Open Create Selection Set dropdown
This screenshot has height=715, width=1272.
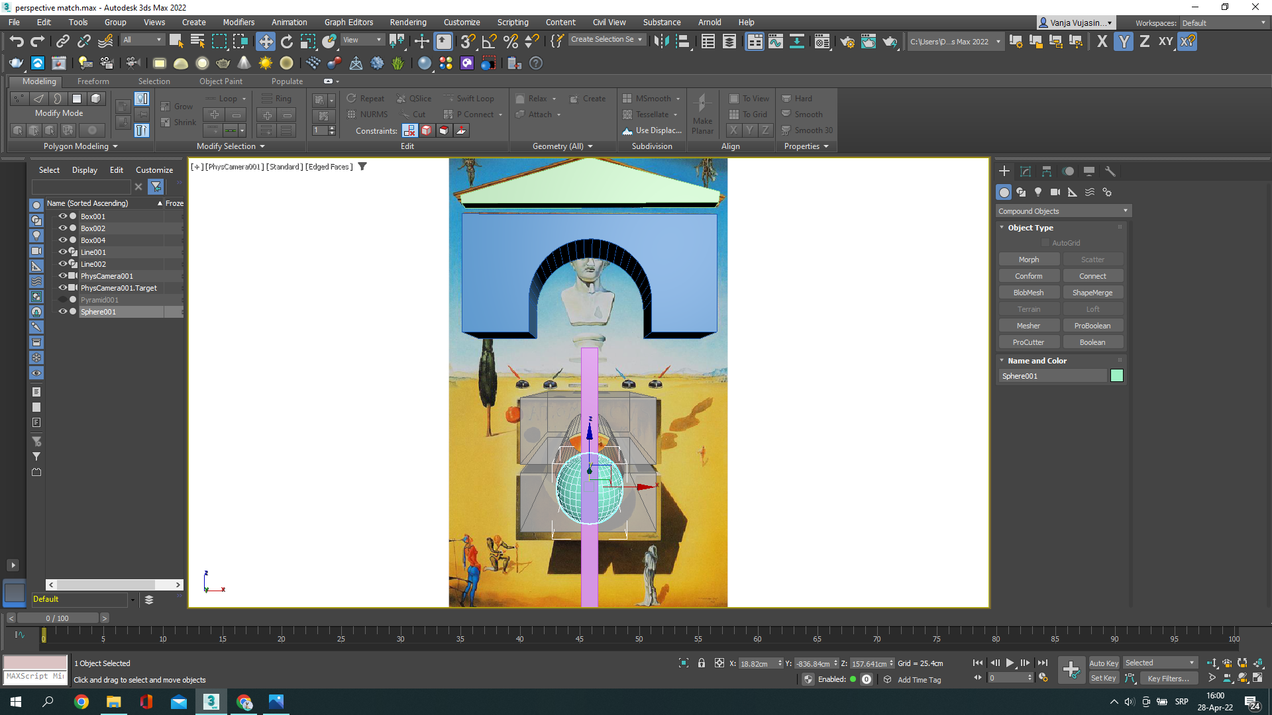pos(607,40)
